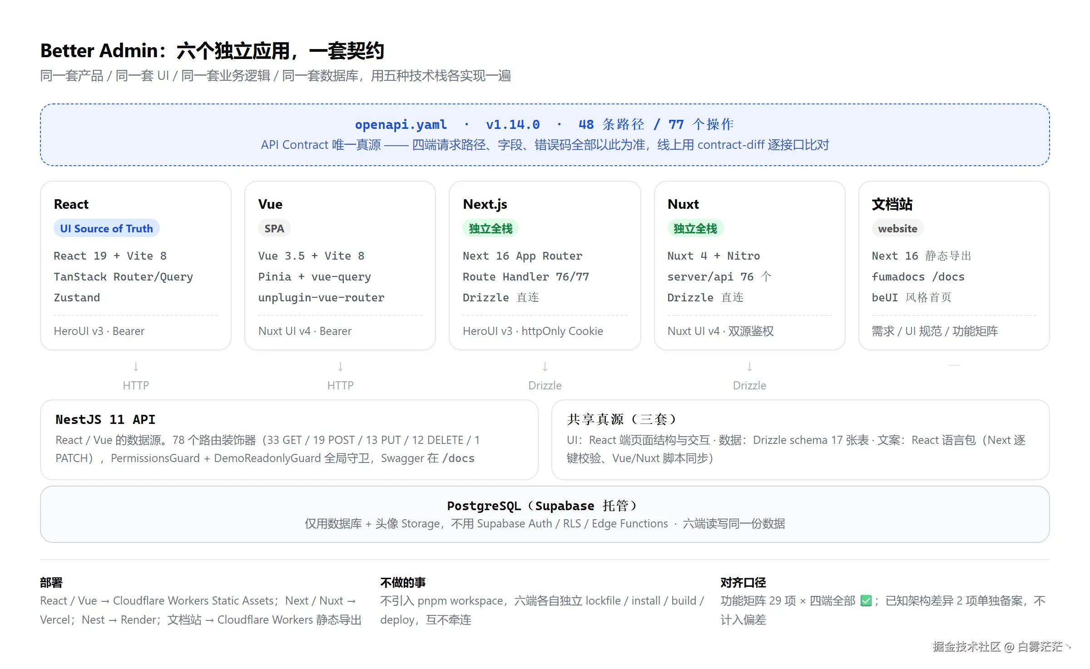1090x669 pixels.
Task: Click the Nuxt card heading
Action: (x=683, y=204)
